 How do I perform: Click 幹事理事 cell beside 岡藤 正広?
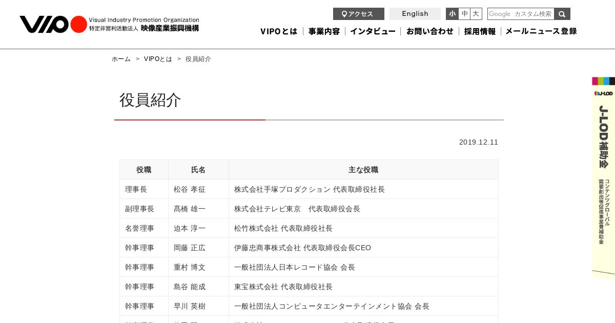click(x=144, y=248)
